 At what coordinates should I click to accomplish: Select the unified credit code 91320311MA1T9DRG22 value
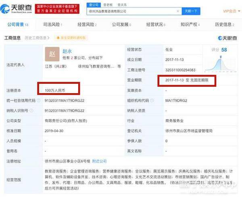pyautogui.click(x=65, y=101)
